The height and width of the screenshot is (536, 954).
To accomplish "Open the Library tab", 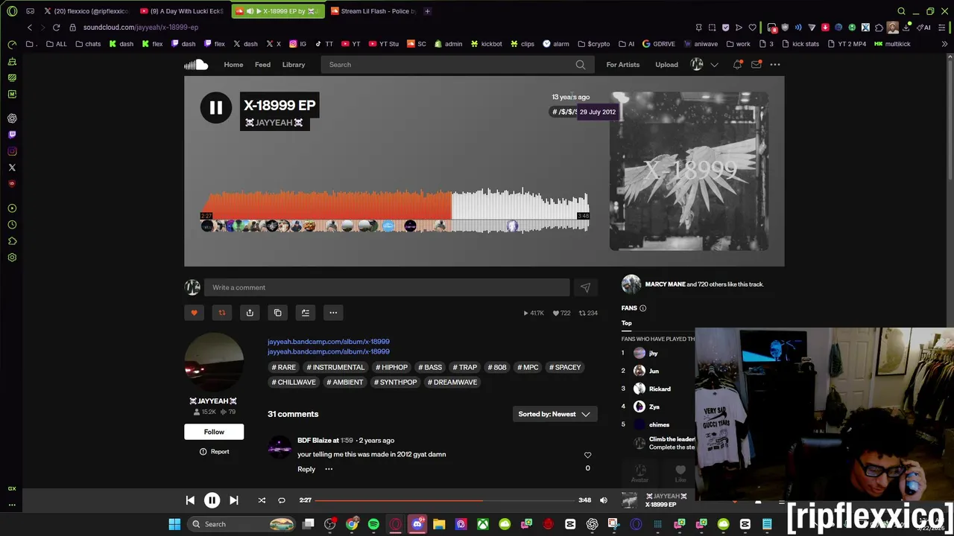I will (x=294, y=65).
